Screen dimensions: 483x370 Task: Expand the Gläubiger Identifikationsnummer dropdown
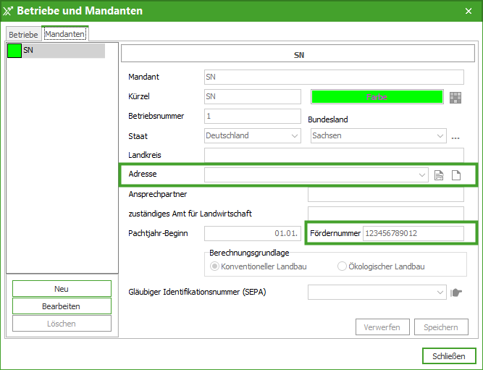click(440, 292)
